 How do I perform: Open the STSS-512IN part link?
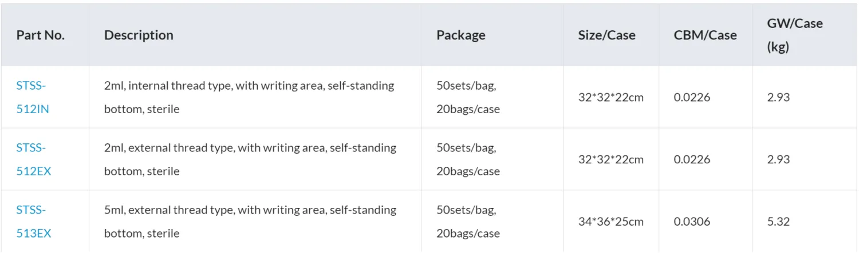click(x=32, y=97)
